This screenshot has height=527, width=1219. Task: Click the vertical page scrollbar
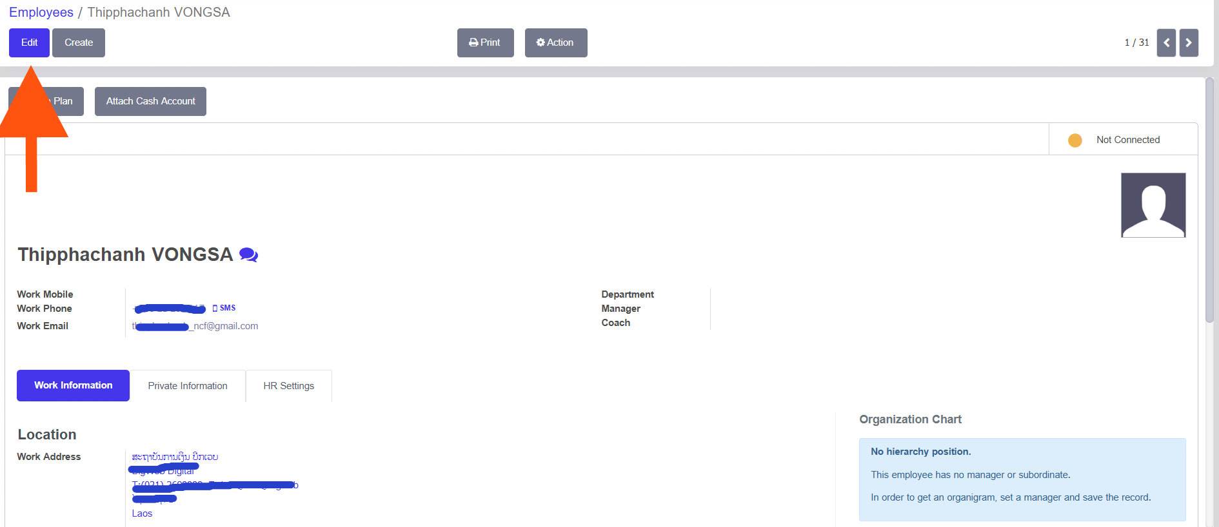1209,200
